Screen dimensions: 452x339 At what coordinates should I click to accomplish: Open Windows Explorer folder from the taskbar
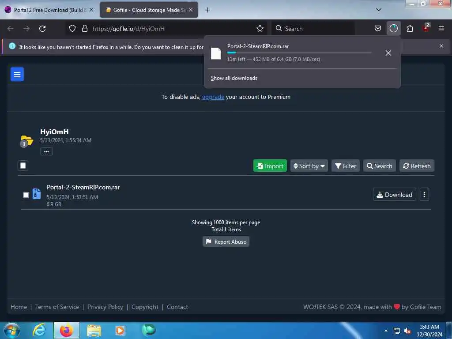point(94,331)
